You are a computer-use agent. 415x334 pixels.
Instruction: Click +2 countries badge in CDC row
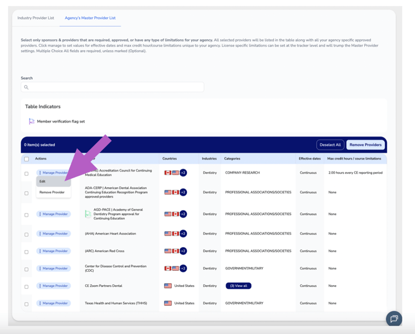click(x=183, y=268)
